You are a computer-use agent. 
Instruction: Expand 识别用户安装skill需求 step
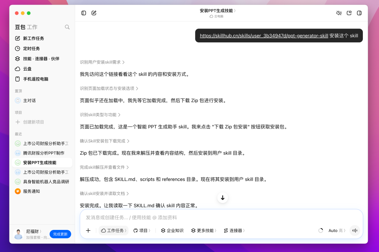(x=102, y=62)
